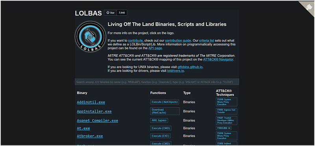
Task: Click the Execute (CMD) tag for At.exe
Action: pos(161,128)
